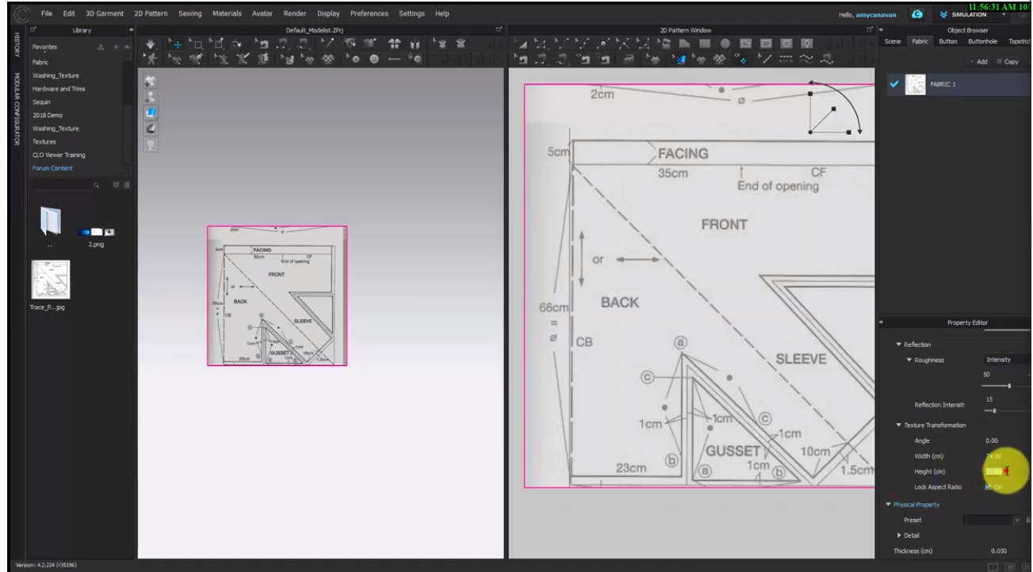The image size is (1033, 572).
Task: Open the HISTORY side tab
Action: (15, 44)
